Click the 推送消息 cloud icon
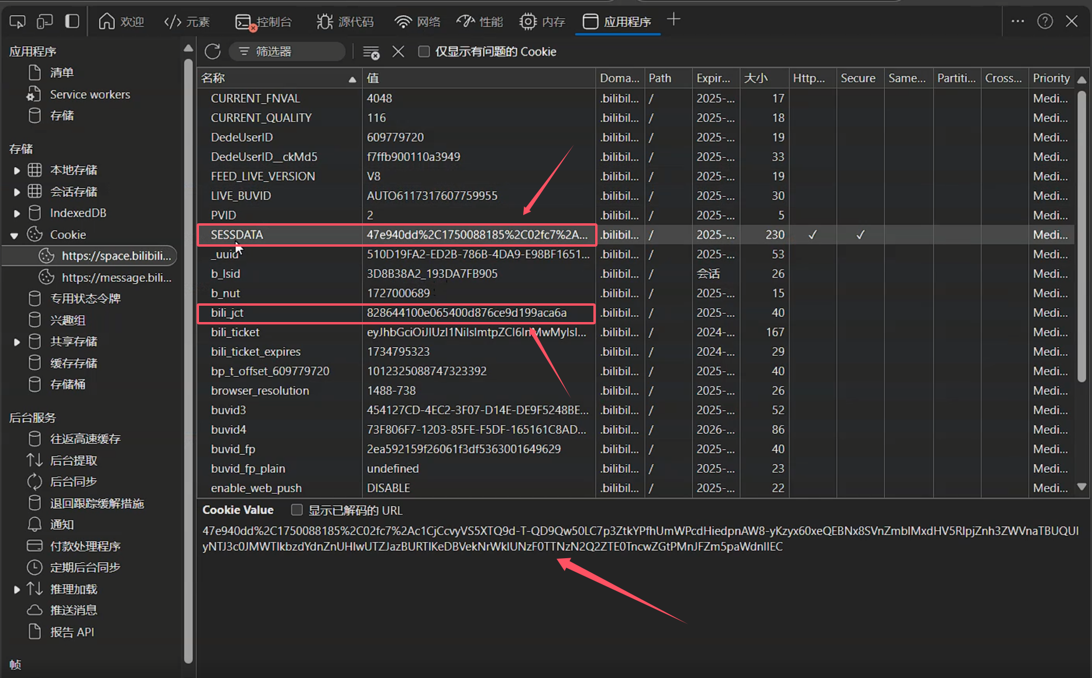Image resolution: width=1092 pixels, height=678 pixels. (x=35, y=610)
